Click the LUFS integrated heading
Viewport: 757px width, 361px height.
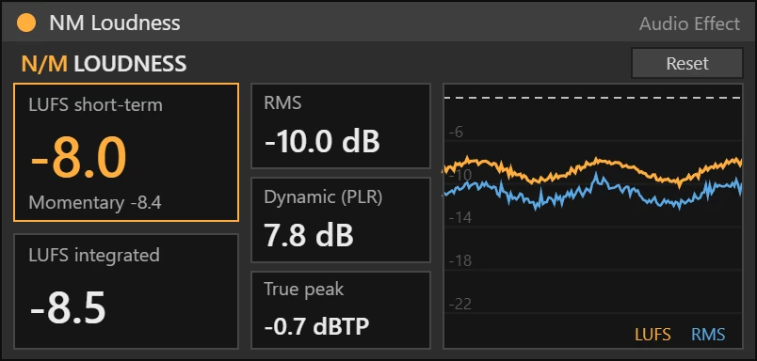(94, 255)
